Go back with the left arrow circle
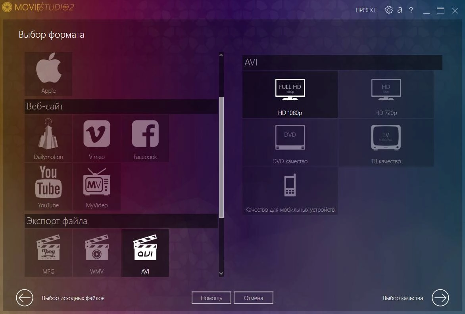This screenshot has width=465, height=314. click(24, 298)
